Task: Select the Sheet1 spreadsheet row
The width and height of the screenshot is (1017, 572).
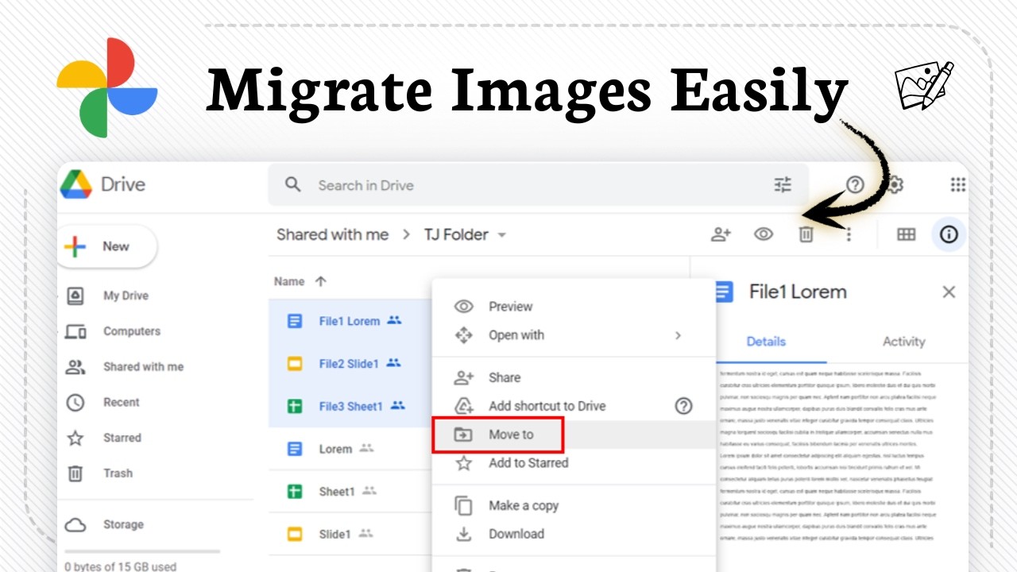Action: (x=350, y=492)
